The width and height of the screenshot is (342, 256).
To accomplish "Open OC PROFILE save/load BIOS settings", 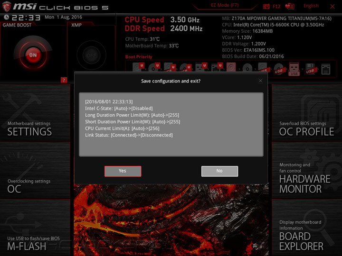I will pos(307,113).
